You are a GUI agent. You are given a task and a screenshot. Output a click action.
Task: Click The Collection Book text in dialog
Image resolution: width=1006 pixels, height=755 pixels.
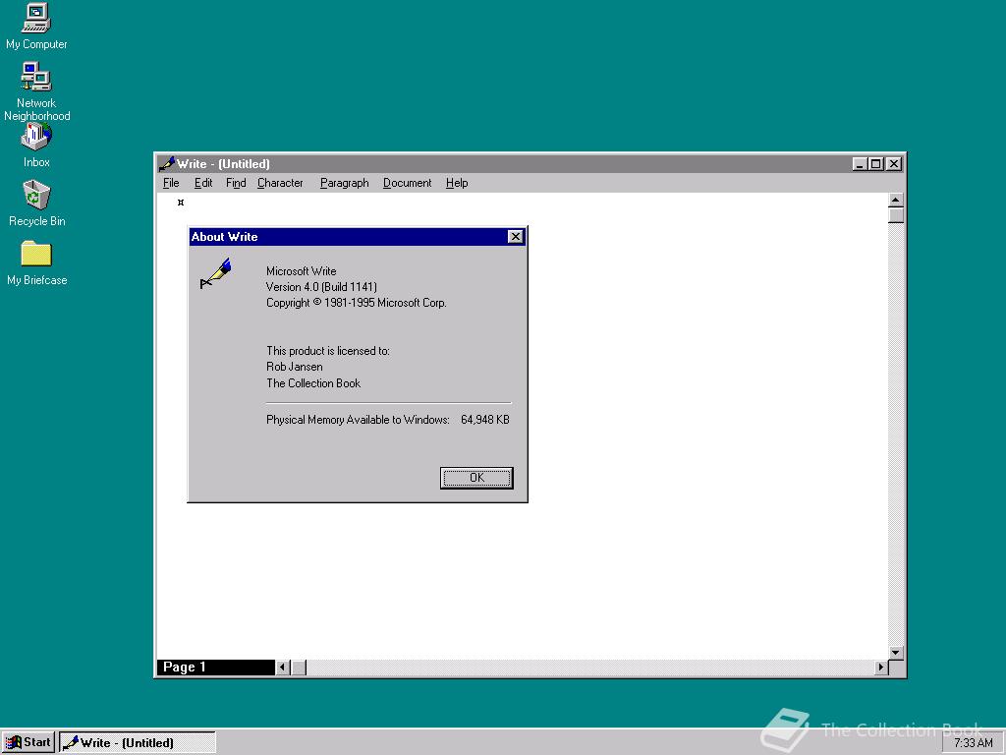(x=313, y=383)
